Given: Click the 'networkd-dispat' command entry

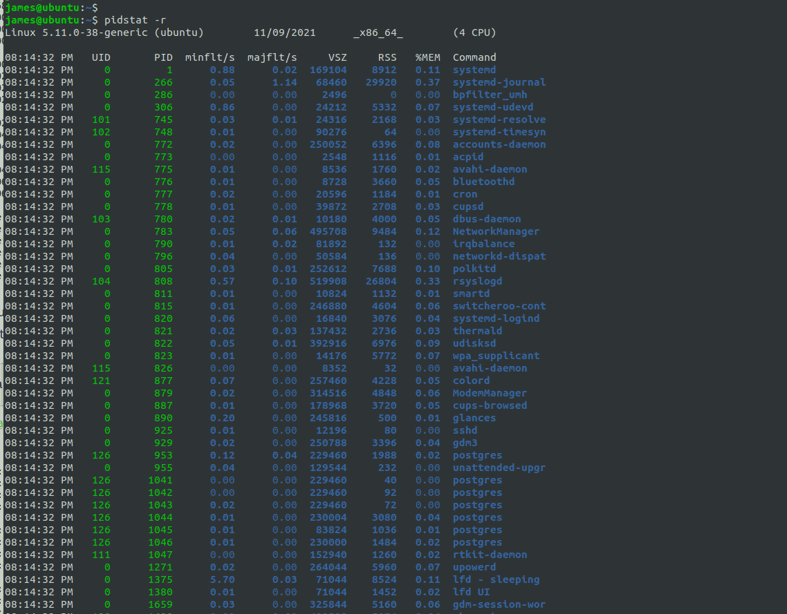Looking at the screenshot, I should tap(499, 257).
